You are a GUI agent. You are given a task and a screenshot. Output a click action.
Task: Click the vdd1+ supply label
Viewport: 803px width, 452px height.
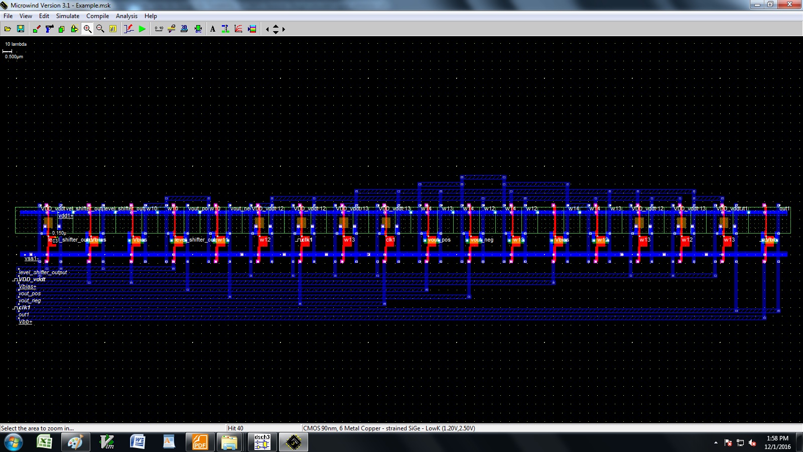coord(65,215)
